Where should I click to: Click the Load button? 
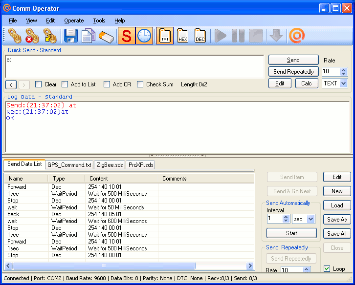(337, 205)
